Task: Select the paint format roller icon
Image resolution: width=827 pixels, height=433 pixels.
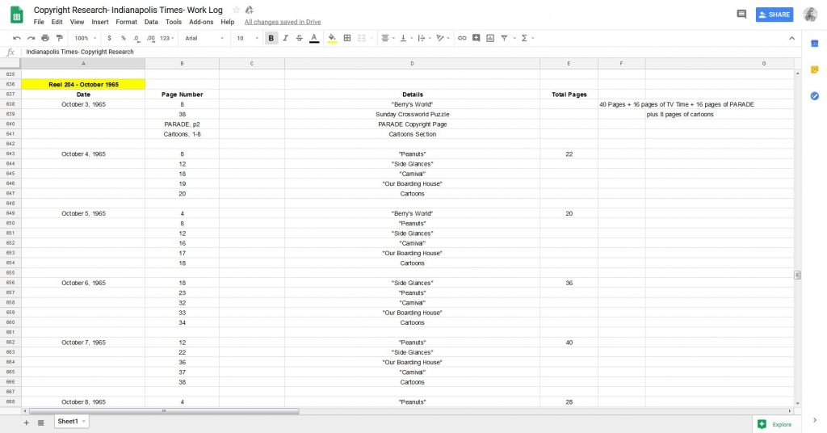Action: point(60,38)
